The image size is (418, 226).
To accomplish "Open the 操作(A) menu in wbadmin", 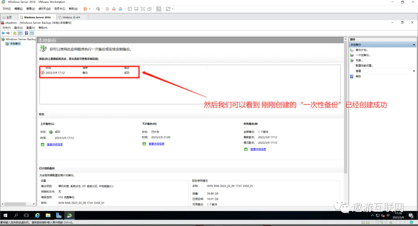I will pos(19,28).
